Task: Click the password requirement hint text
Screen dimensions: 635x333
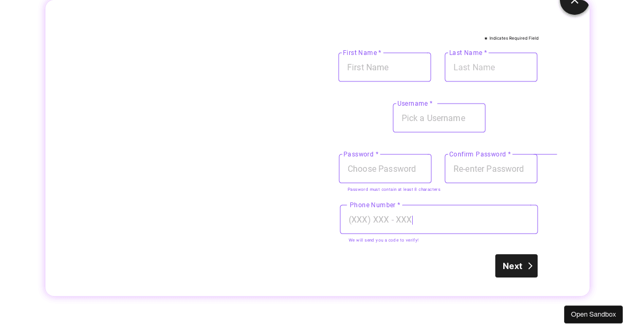Action: (394, 189)
